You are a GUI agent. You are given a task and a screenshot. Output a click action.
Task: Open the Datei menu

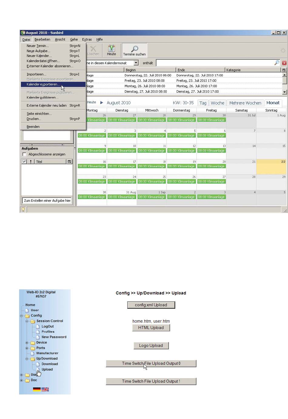pos(26,39)
